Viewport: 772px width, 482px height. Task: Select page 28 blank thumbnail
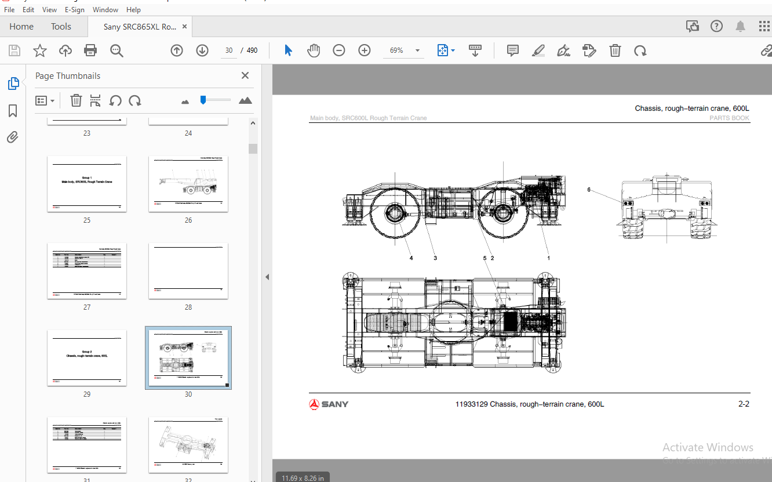188,270
